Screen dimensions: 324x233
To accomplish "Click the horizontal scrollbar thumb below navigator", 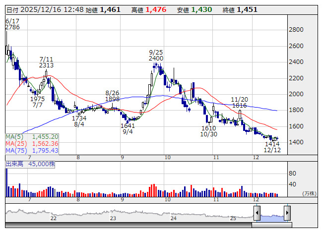I will (x=271, y=225).
